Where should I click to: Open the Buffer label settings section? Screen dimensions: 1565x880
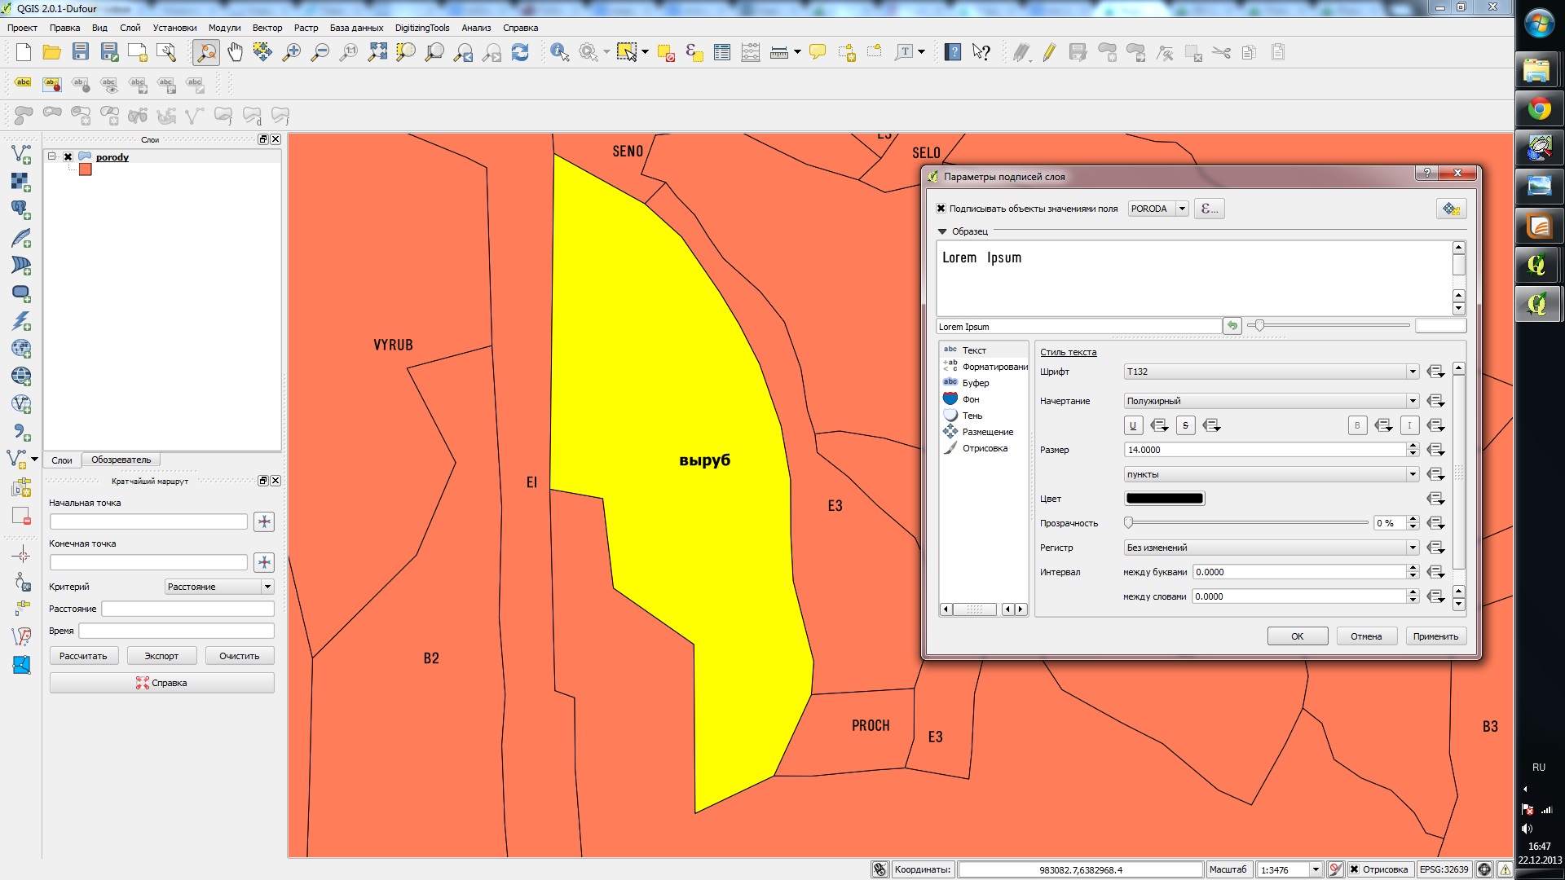click(x=975, y=383)
